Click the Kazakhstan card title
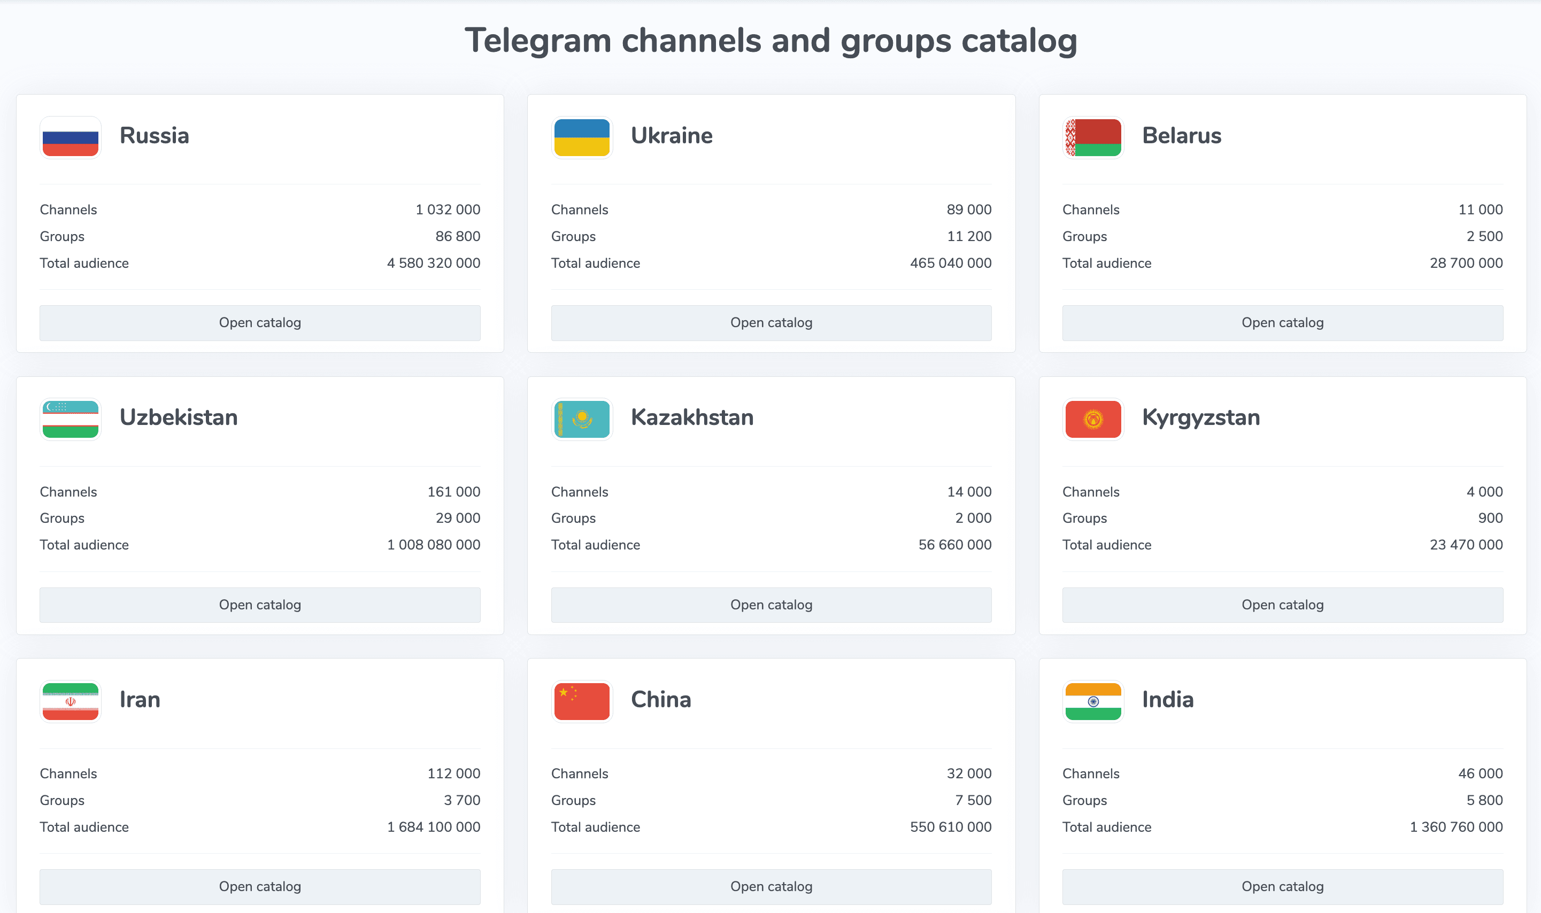Screen dimensions: 1541x913 [x=692, y=417]
